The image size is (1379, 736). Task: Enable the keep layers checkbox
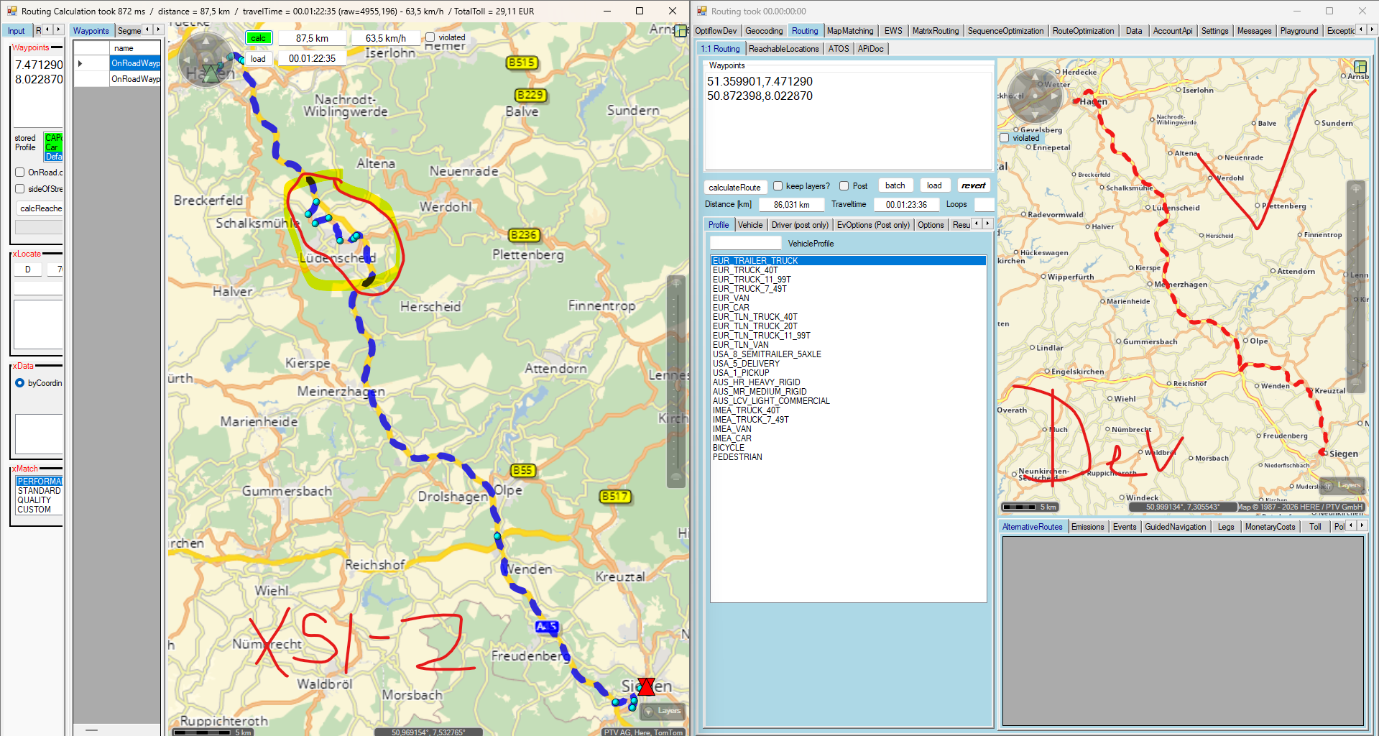tap(778, 186)
